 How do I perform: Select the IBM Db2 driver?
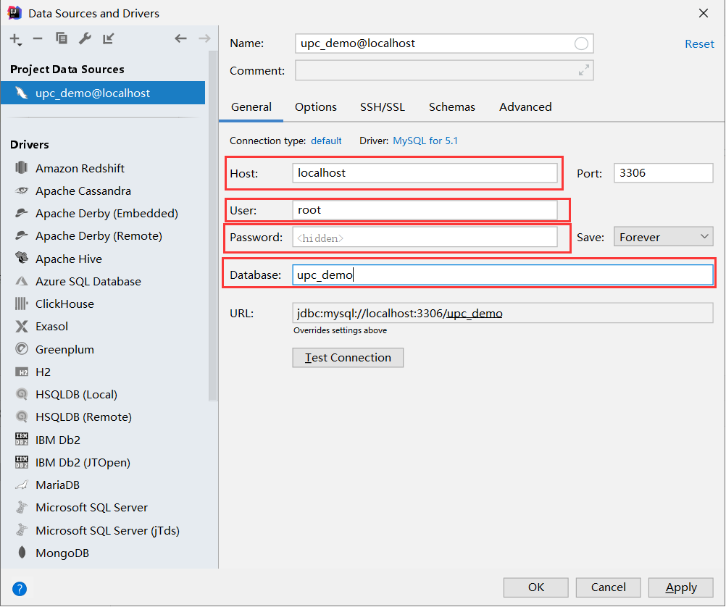pyautogui.click(x=57, y=440)
